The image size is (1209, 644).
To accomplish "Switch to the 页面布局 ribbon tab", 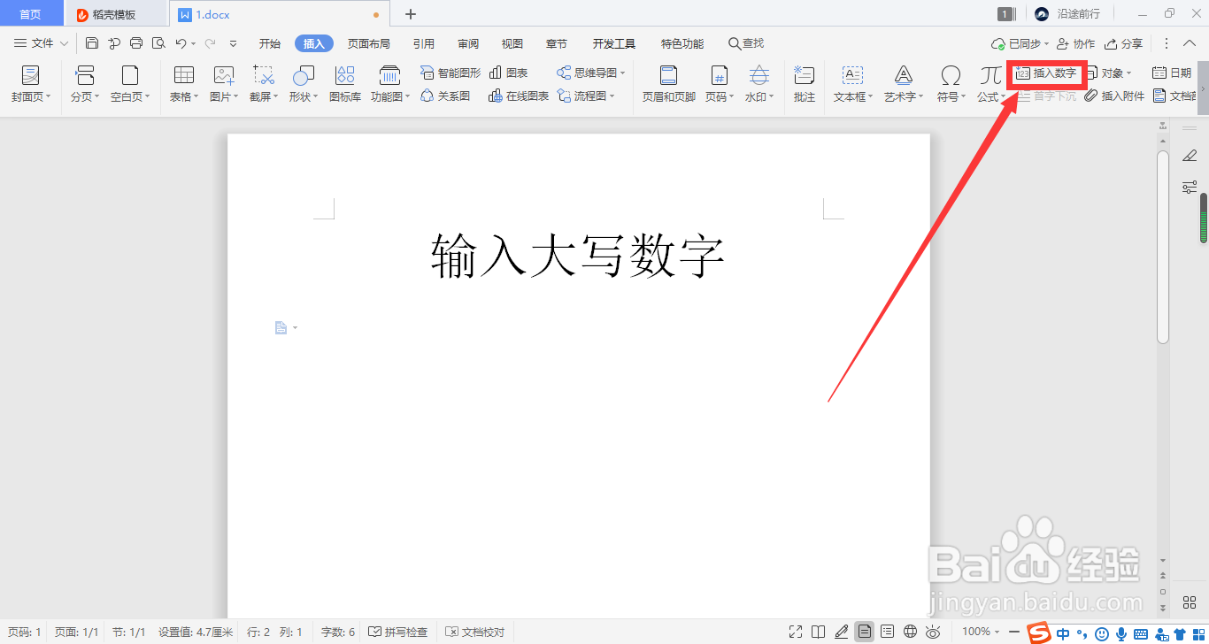I will pos(369,42).
